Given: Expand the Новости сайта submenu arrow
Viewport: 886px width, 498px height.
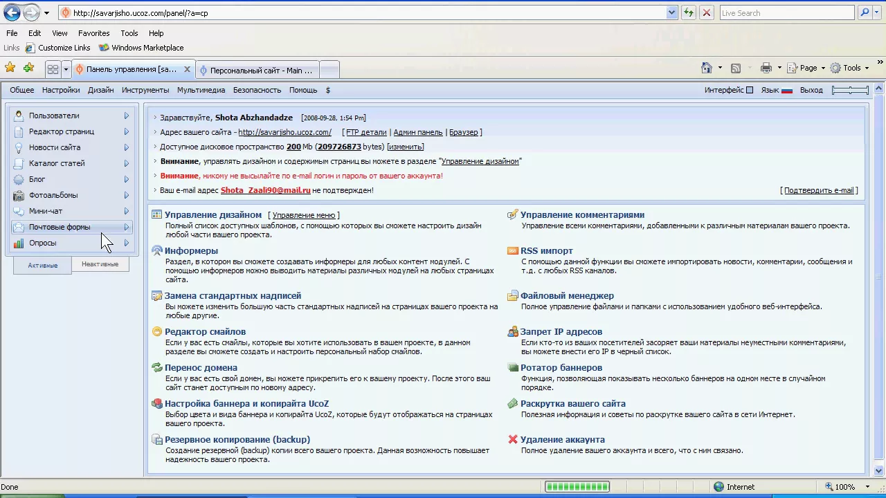Looking at the screenshot, I should 127,147.
